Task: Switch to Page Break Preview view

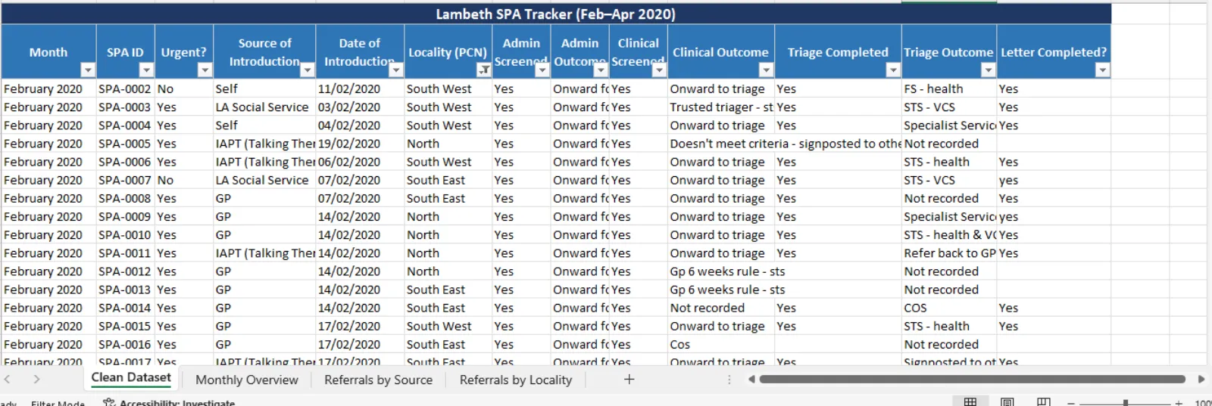Action: pyautogui.click(x=1044, y=401)
